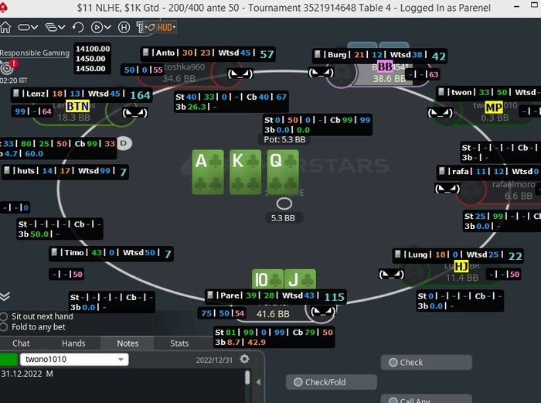Click the Ace of clubs board card
The height and width of the screenshot is (403, 541).
208,172
